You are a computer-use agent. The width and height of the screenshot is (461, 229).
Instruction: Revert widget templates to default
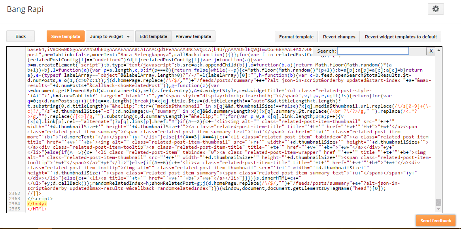pyautogui.click(x=401, y=37)
